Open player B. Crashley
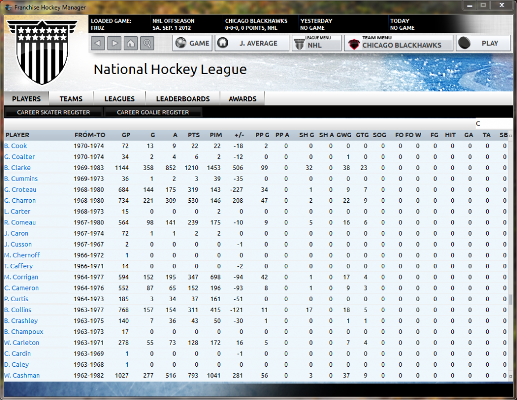This screenshot has height=400, width=517. [x=21, y=321]
